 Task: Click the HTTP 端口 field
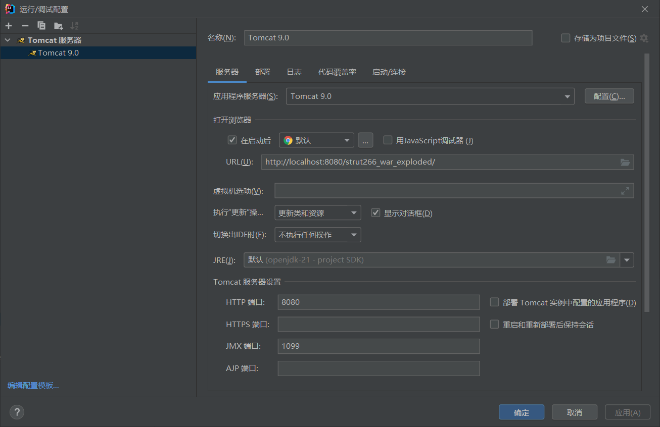[379, 302]
